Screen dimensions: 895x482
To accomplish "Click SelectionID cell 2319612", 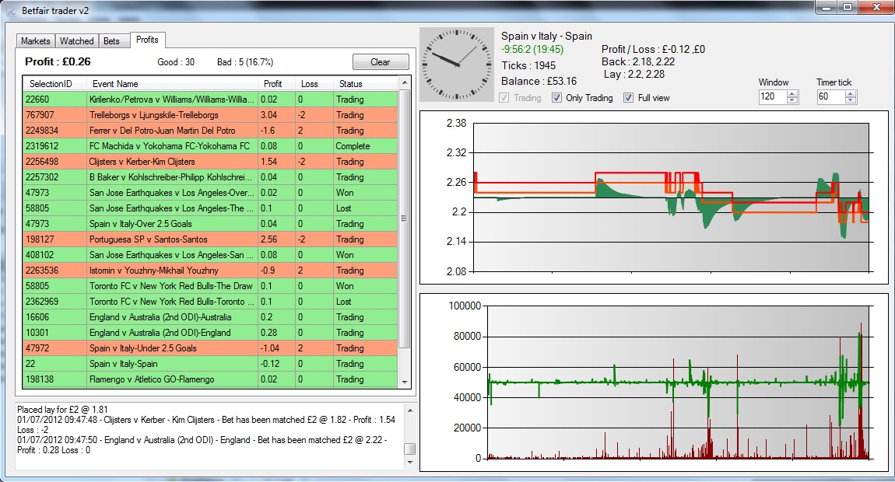I will pyautogui.click(x=54, y=146).
